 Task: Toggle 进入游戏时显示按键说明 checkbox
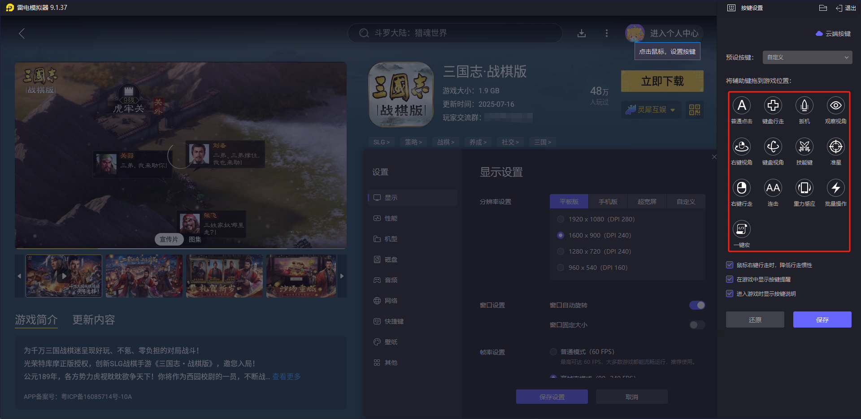(730, 294)
